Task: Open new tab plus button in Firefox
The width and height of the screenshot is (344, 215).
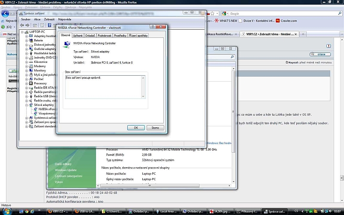Action: (303, 34)
